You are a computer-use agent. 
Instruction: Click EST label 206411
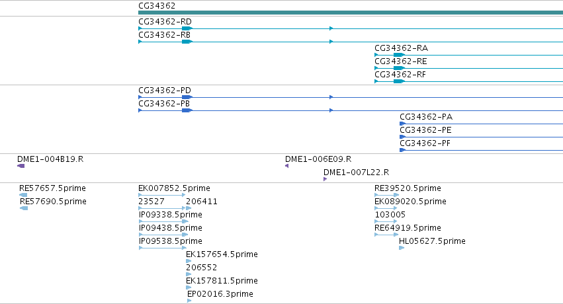[201, 202]
